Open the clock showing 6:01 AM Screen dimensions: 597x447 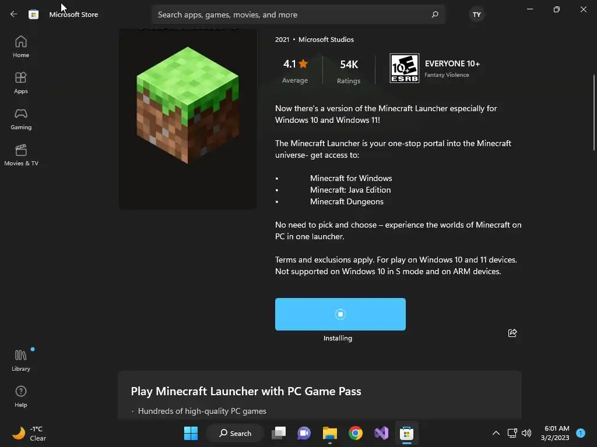point(555,433)
